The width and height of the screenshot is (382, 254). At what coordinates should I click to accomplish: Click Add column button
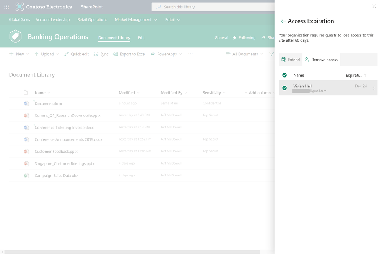(x=257, y=93)
